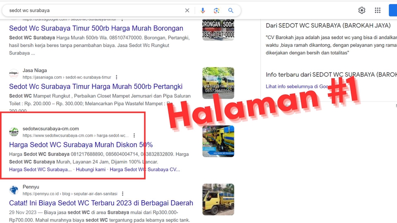
Task: Click URL 'https://www.sedotwcsurabaya-cm.com › harga-sedot-wc...'
Action: 76,135
